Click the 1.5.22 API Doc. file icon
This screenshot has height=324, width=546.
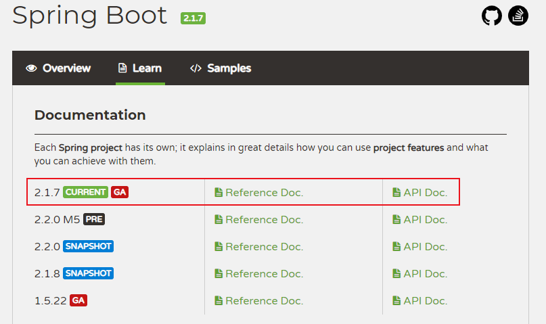pyautogui.click(x=396, y=301)
